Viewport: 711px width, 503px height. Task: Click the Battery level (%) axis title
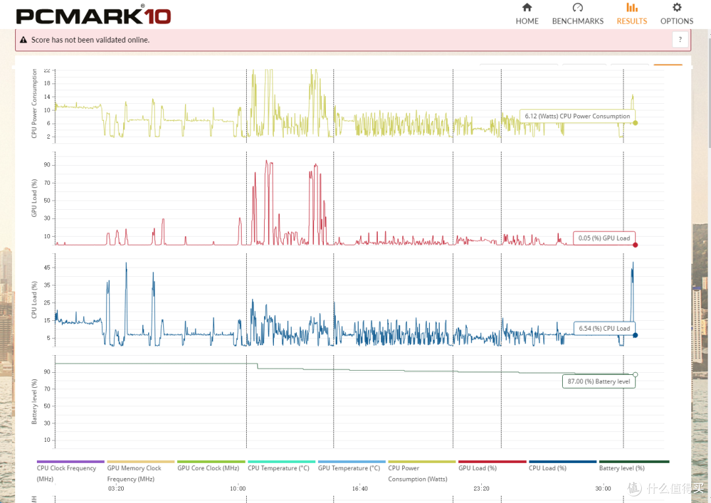tap(34, 402)
